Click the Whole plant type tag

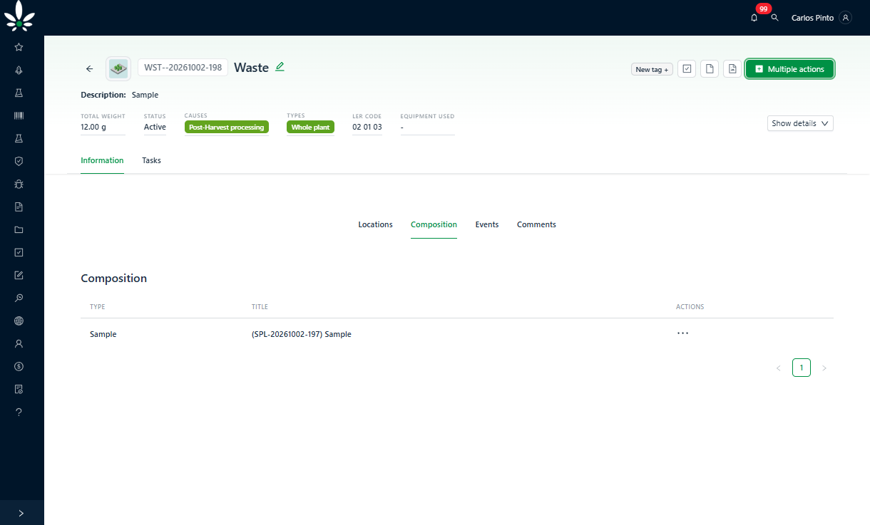311,127
